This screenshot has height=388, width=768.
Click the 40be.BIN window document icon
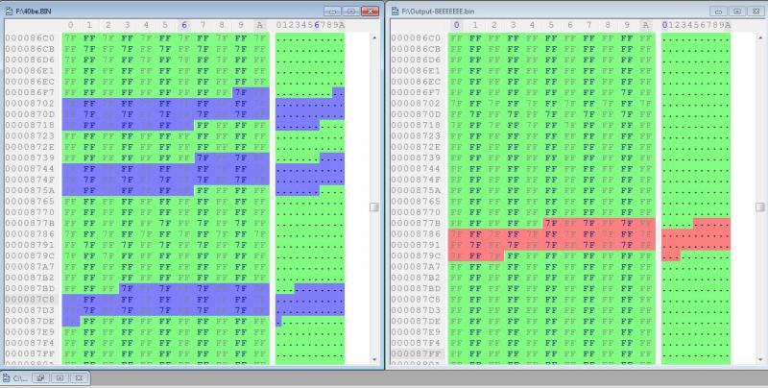[8, 9]
